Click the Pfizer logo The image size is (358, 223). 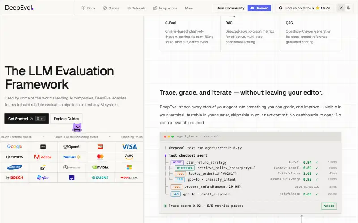[43, 178]
